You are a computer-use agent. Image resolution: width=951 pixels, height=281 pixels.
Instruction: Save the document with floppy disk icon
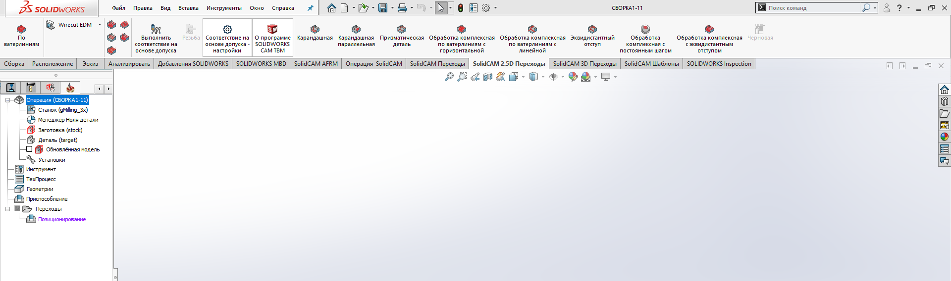coord(383,8)
